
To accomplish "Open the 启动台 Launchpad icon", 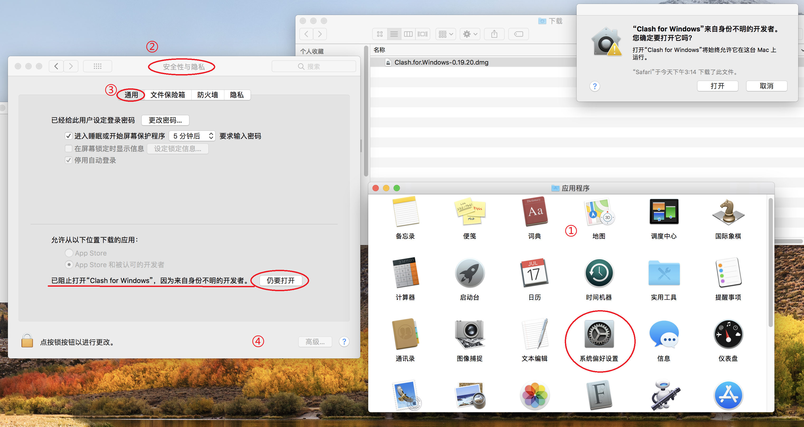I will (x=470, y=272).
